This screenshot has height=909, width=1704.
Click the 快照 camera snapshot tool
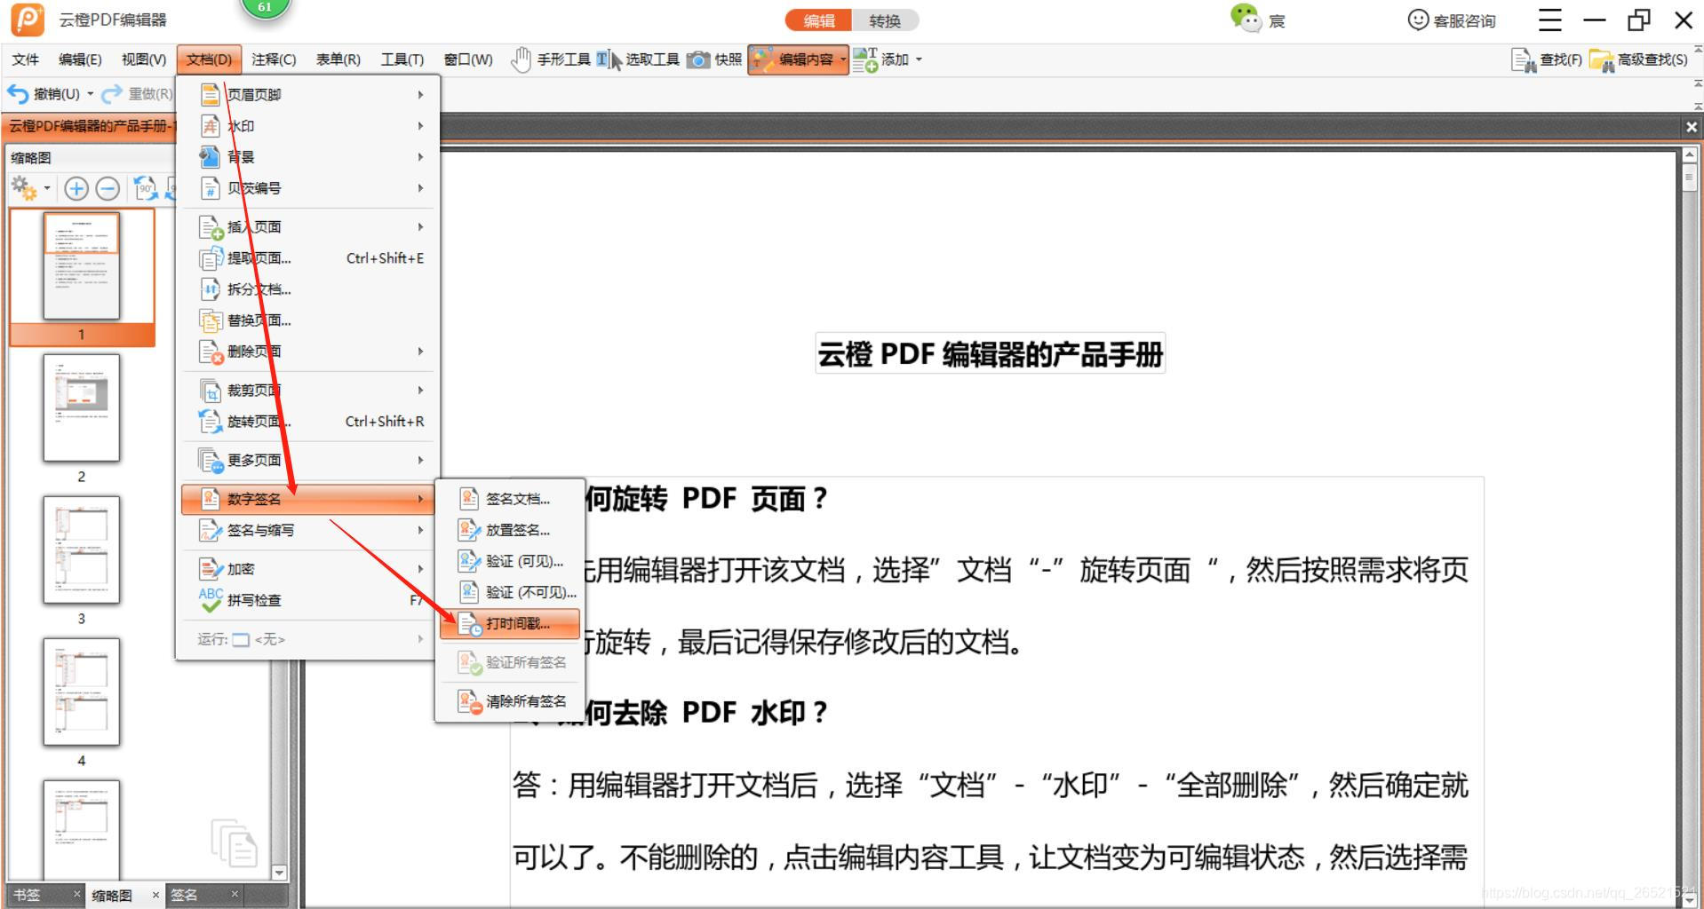pos(715,59)
